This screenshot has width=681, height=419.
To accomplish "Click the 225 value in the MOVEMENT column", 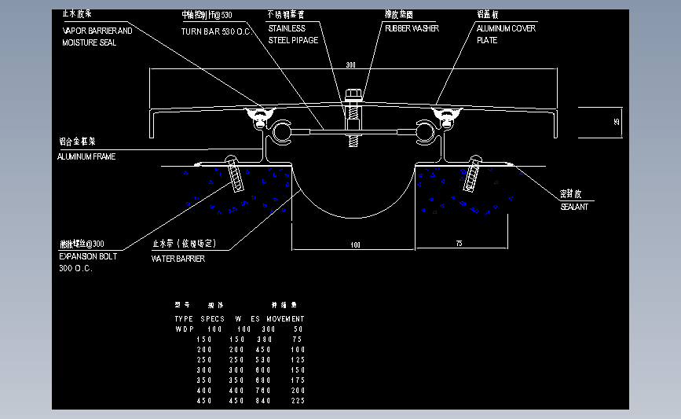I will coord(298,401).
